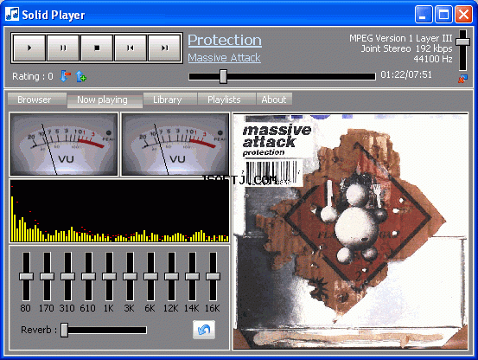Decrease rating with the down arrow icon
478x360 pixels.
point(65,76)
